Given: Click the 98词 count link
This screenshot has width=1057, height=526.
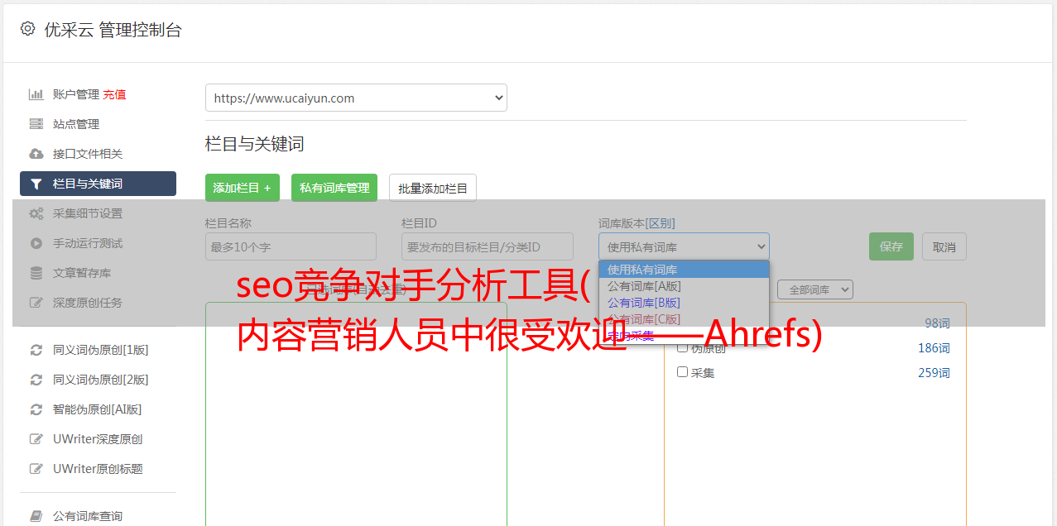Looking at the screenshot, I should (x=937, y=323).
